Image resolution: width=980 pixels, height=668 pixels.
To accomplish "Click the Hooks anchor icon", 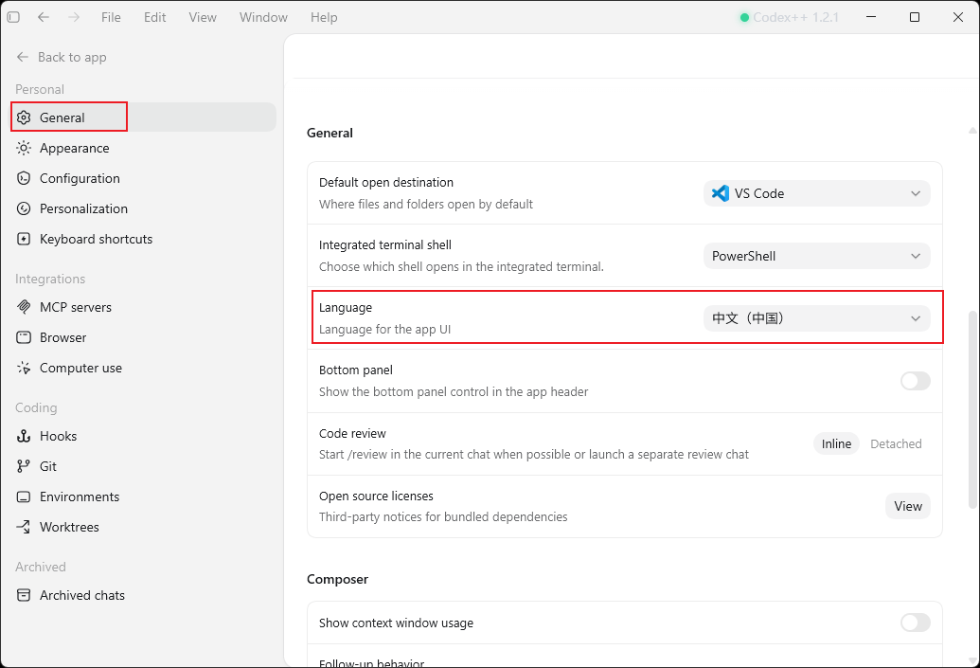I will click(24, 436).
